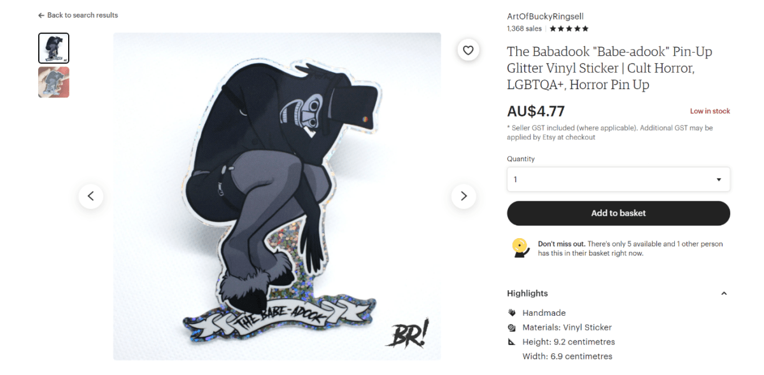Click the main Babe-adook sticker image
764x375 pixels.
pos(277,196)
